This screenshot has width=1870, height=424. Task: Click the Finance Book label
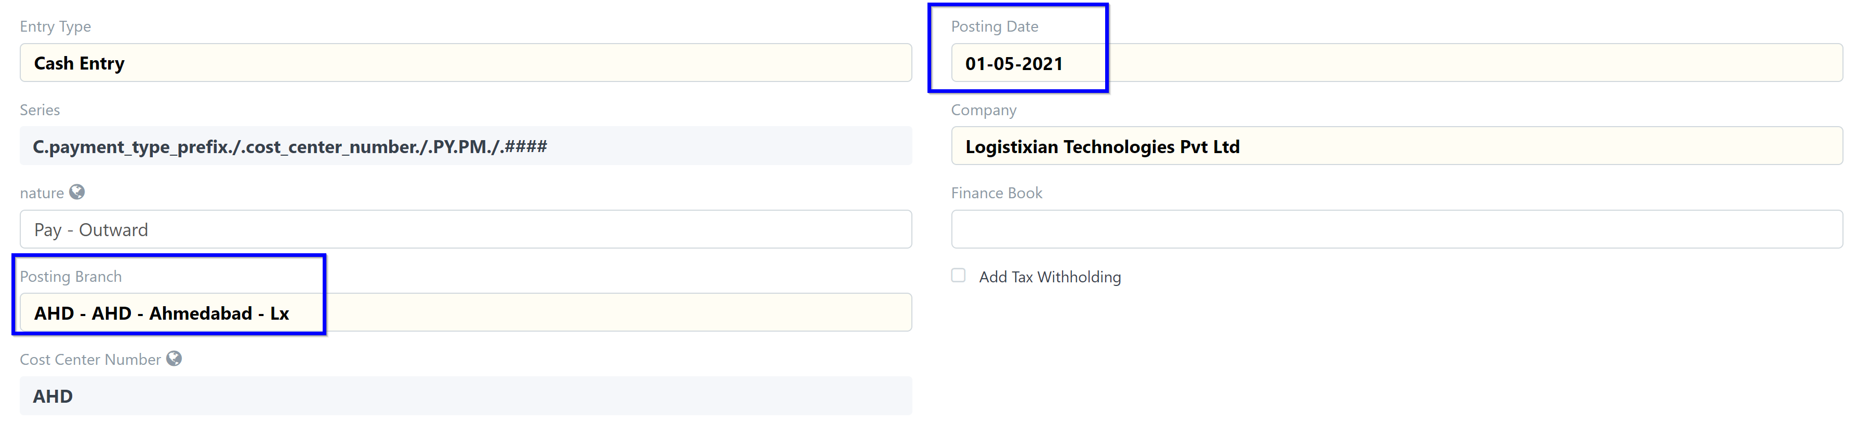click(x=996, y=194)
